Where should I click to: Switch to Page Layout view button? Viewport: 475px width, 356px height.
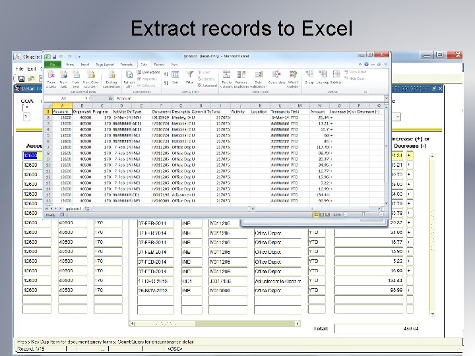pyautogui.click(x=322, y=215)
